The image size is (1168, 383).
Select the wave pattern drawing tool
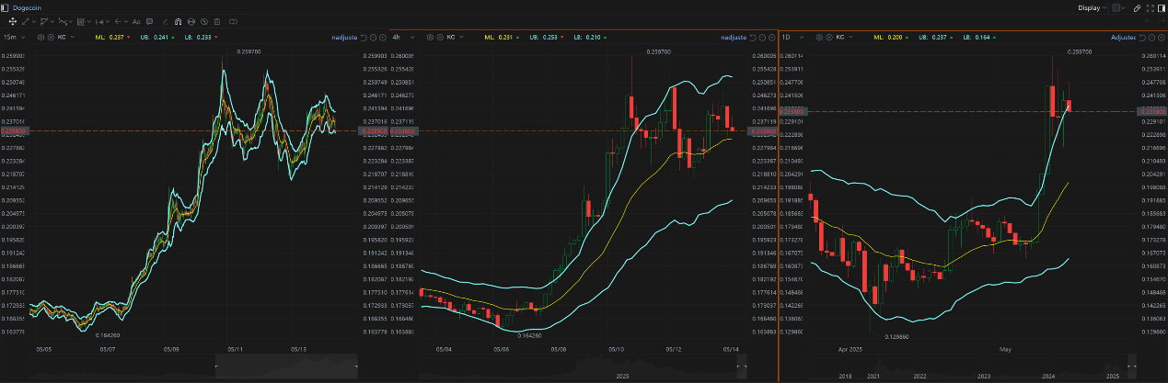(x=63, y=21)
